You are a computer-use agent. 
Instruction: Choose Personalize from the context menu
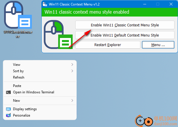point(40,115)
